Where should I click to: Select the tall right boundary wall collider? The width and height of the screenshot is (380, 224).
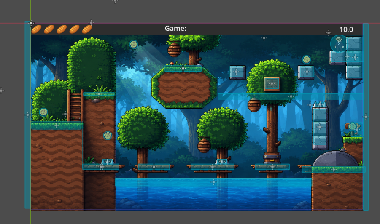pos(366,117)
